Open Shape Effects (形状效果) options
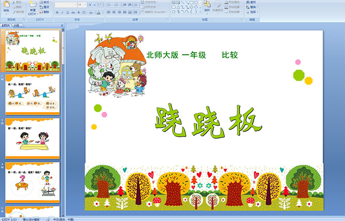Viewport: 345px width, 221px height. click(x=234, y=12)
